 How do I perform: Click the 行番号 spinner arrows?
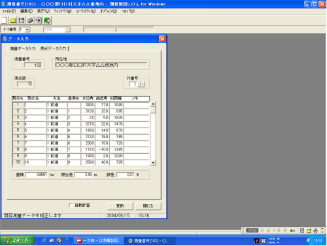tap(141, 84)
